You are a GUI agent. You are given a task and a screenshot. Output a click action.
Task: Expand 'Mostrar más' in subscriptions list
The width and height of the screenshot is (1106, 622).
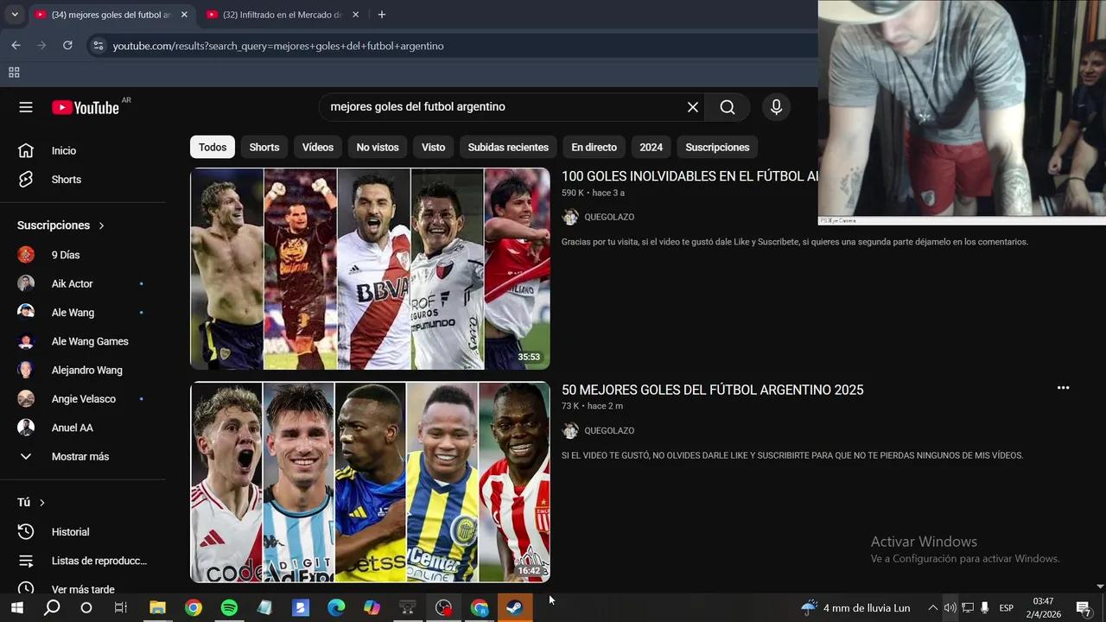79,456
